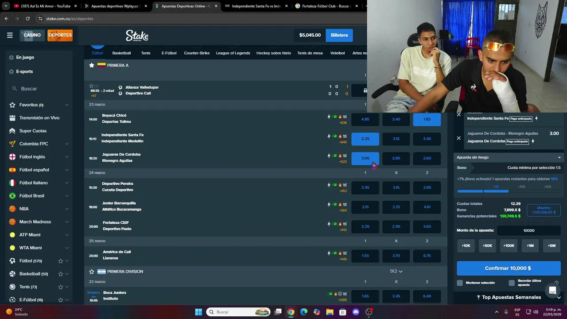567x319 pixels.
Task: Open the 1X2 market dropdown for Primera Division
Action: click(x=396, y=271)
